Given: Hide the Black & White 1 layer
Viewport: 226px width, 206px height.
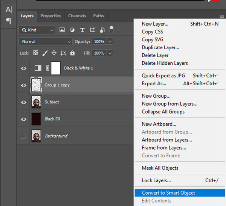Looking at the screenshot, I should coord(24,68).
